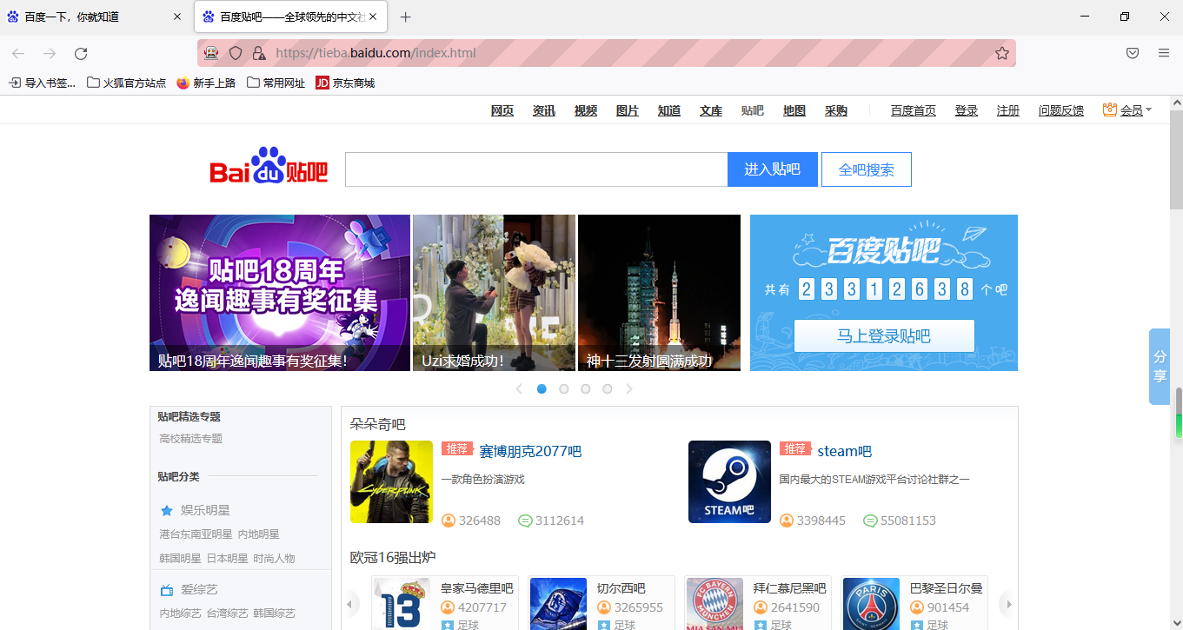This screenshot has height=630, width=1183.
Task: Close the 百度一下 tab
Action: 177,17
